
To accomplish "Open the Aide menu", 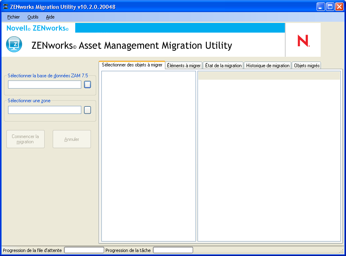I will [x=50, y=17].
